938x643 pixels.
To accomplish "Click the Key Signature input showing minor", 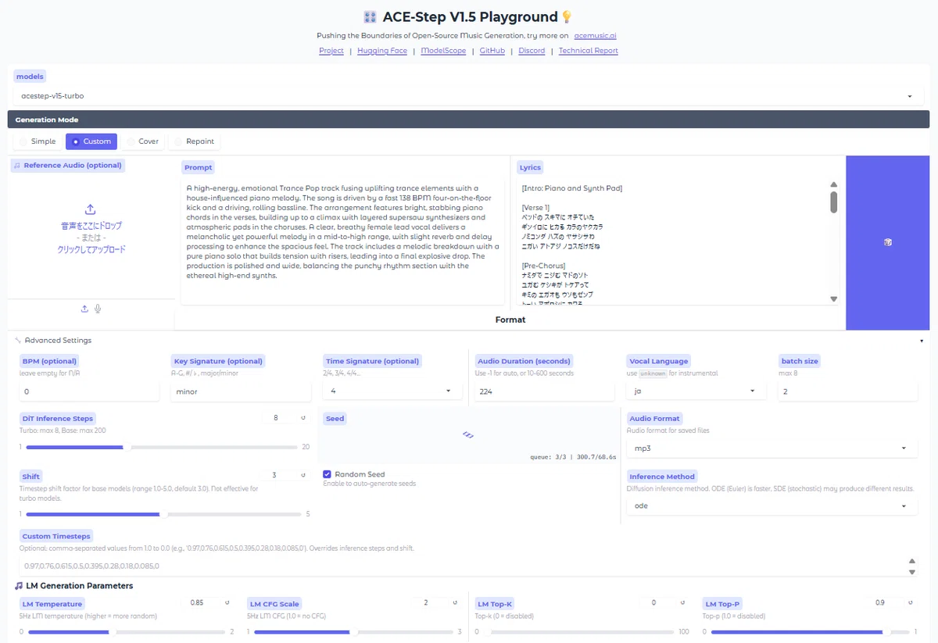I will [x=241, y=391].
